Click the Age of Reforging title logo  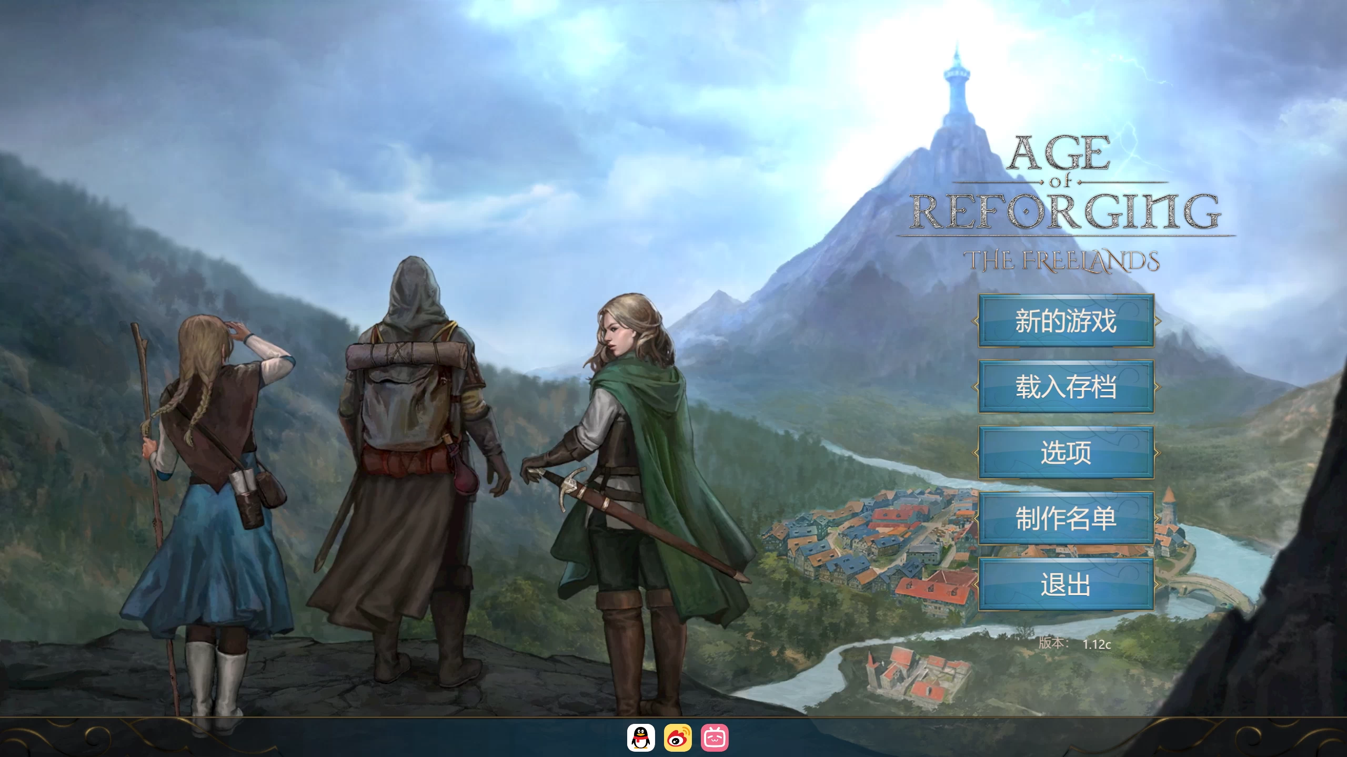pyautogui.click(x=1064, y=184)
